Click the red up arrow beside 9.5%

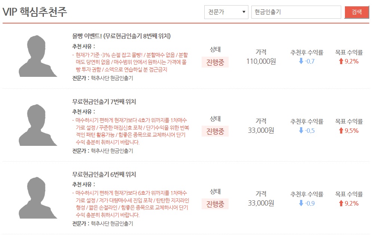point(341,131)
